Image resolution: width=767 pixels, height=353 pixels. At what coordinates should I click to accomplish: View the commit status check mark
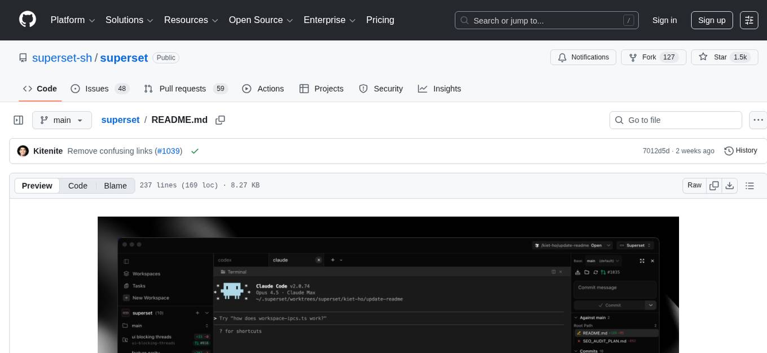195,151
